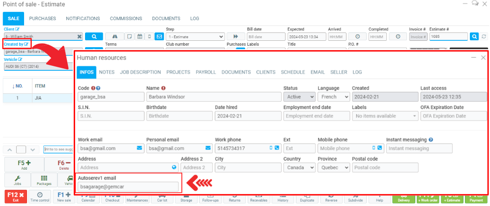This screenshot has height=206, width=490.
Task: Click the Time control clock button
Action: click(40, 197)
